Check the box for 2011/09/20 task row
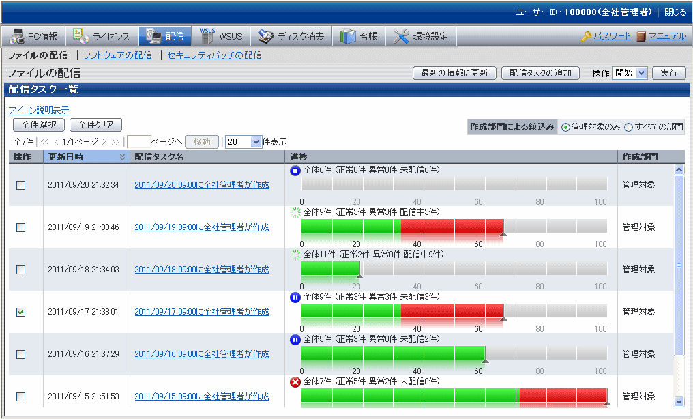 tap(20, 185)
